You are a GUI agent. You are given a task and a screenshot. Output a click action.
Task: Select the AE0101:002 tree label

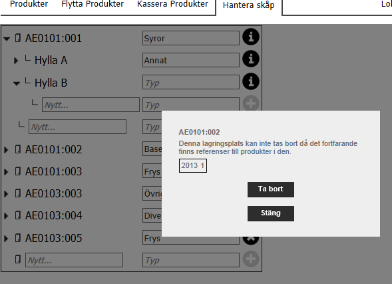(53, 149)
